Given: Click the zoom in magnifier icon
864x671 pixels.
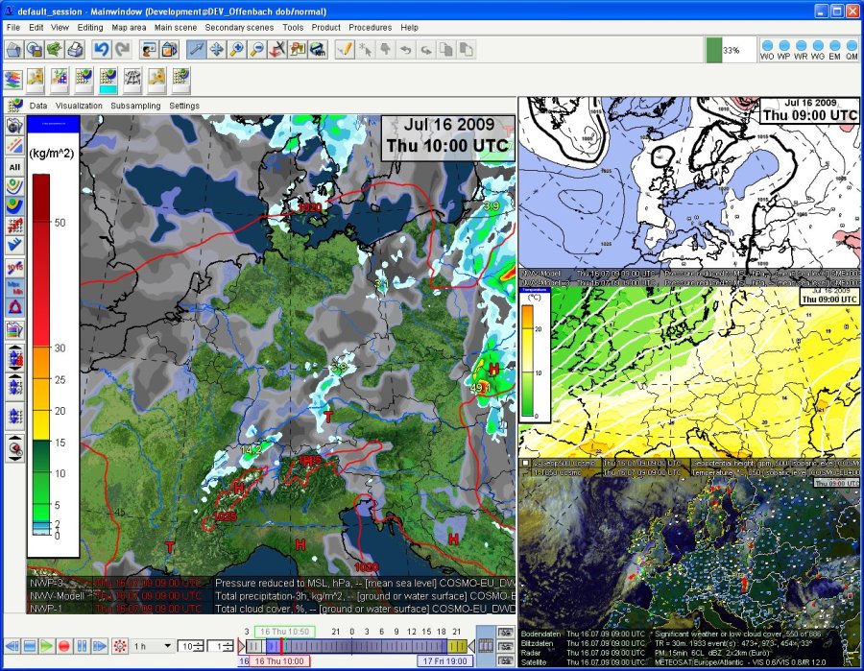Looking at the screenshot, I should 237,50.
